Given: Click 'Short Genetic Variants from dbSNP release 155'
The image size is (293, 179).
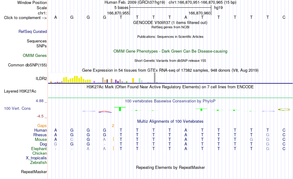Looking at the screenshot, I should point(170,61).
